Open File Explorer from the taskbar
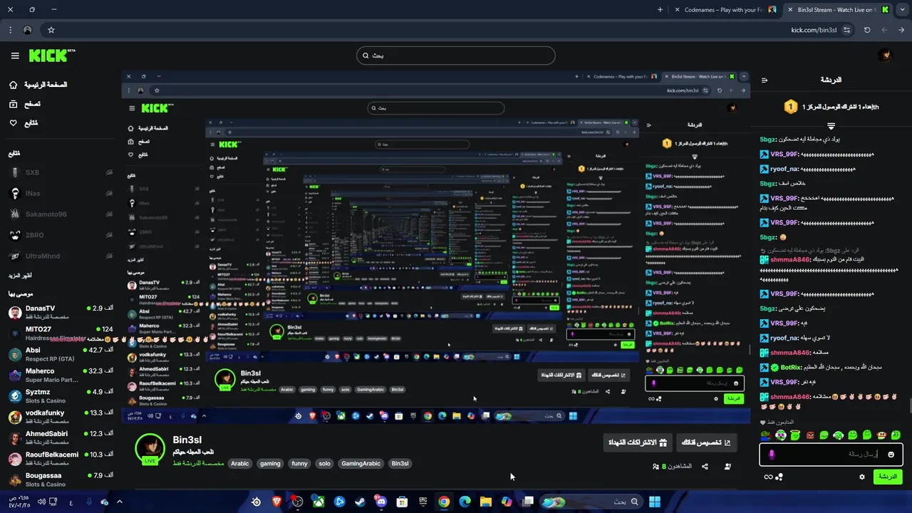Viewport: 912px width, 513px height. pos(486,502)
